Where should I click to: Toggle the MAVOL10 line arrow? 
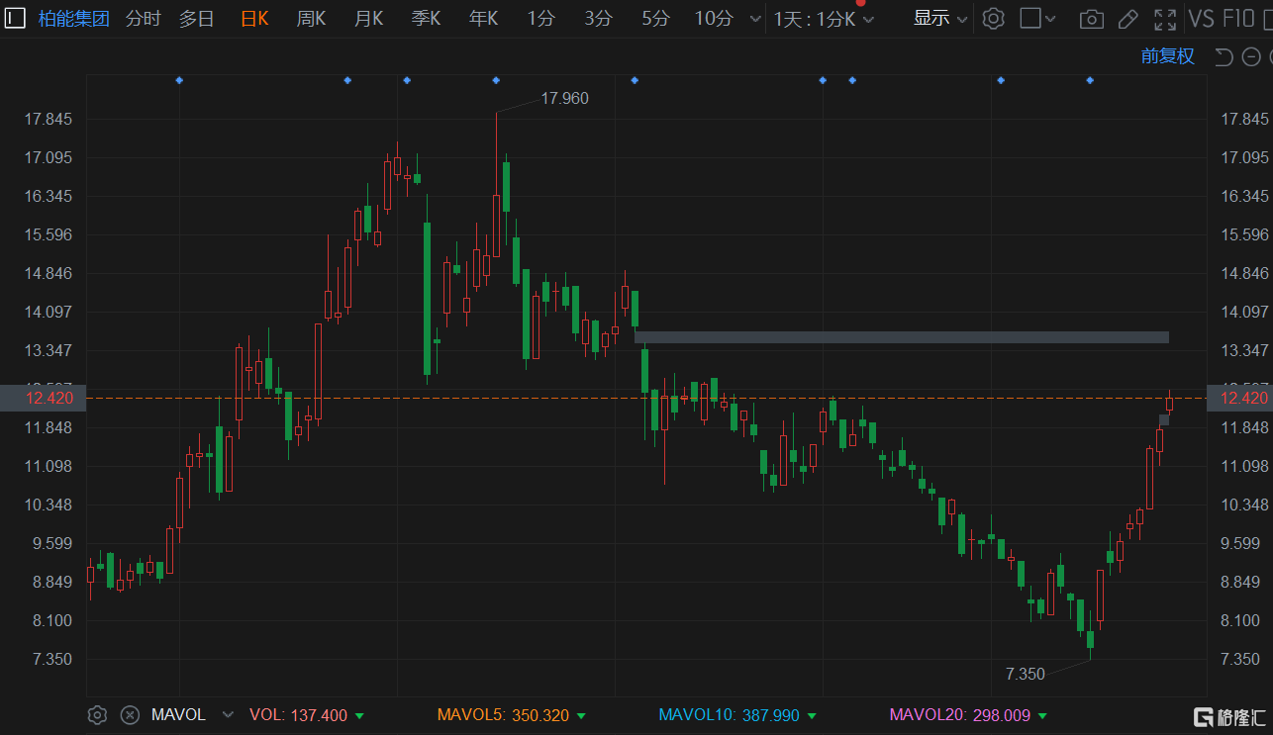pos(811,715)
